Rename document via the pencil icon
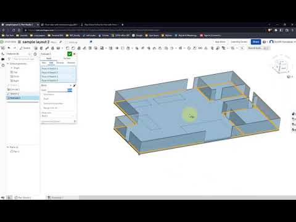 click(60, 42)
